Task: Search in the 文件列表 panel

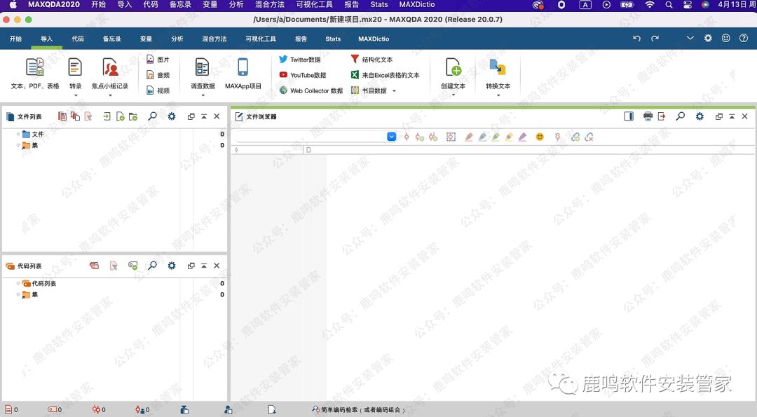Action: (152, 116)
